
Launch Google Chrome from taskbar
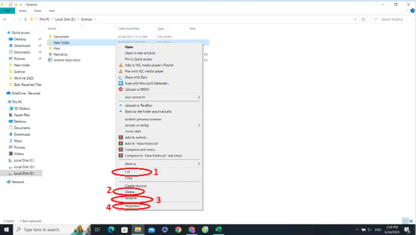(178, 229)
